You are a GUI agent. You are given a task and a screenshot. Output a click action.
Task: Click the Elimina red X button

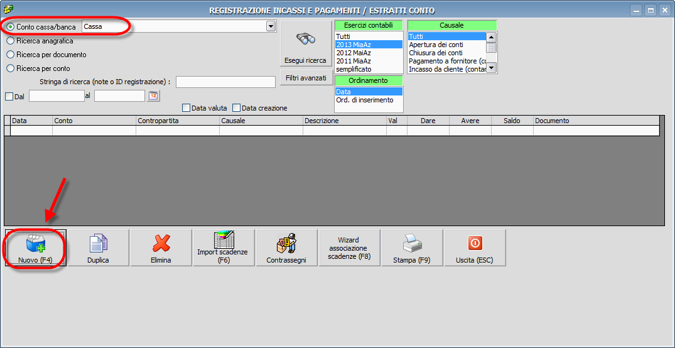point(161,247)
